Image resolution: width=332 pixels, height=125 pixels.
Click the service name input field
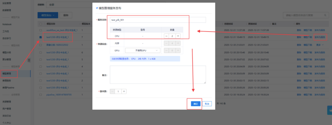coord(158,20)
